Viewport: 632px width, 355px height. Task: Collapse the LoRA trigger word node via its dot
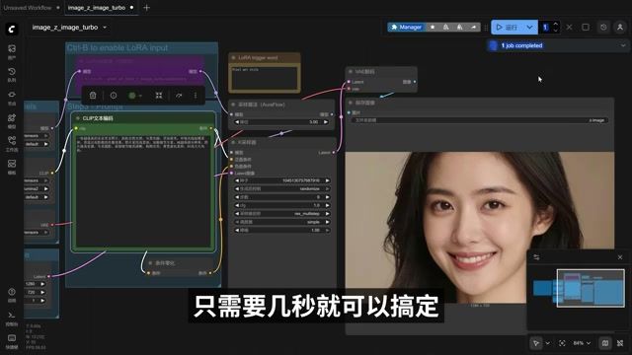(233, 57)
